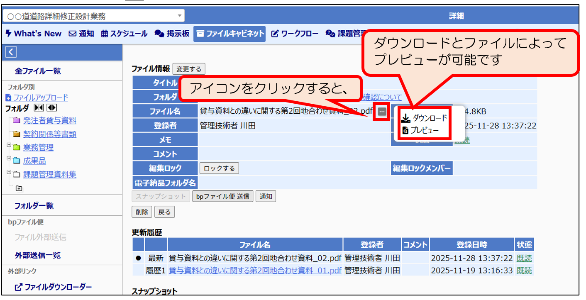Screen dimensions: 586x300
Task: Expand the 成果品 folder tree node
Action: 9,159
